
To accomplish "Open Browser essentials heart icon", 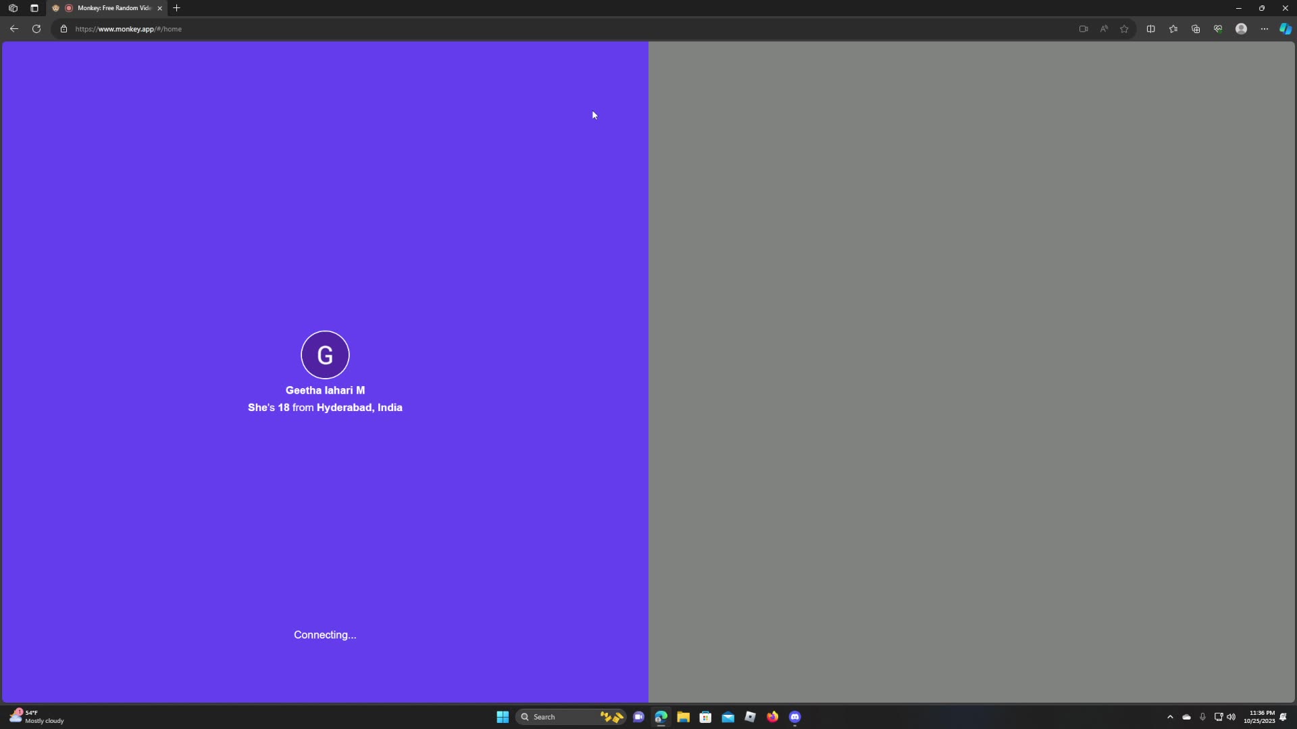I will click(1218, 29).
